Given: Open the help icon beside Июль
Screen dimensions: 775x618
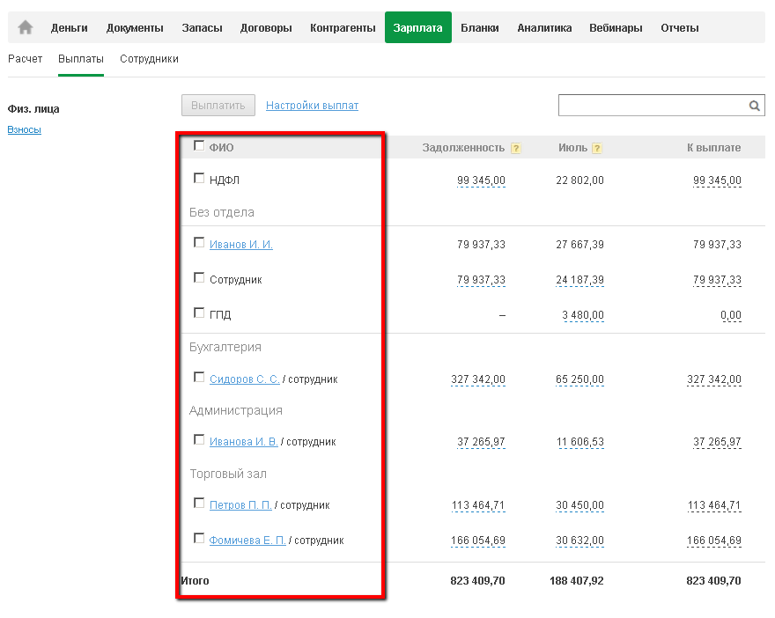Looking at the screenshot, I should [x=597, y=148].
